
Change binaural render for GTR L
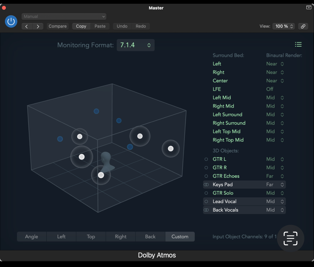[x=275, y=159]
